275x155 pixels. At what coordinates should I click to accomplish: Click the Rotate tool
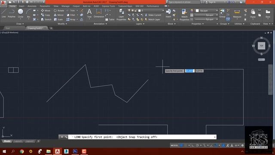tap(59, 10)
